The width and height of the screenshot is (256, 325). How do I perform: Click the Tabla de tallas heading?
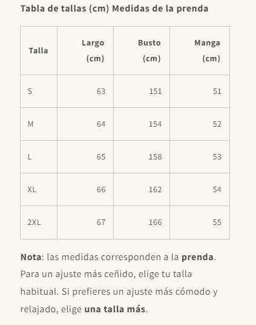114,8
